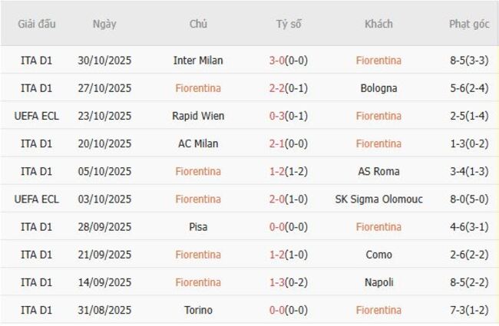Click the Pisa team name
The height and width of the screenshot is (326, 499).
click(198, 227)
